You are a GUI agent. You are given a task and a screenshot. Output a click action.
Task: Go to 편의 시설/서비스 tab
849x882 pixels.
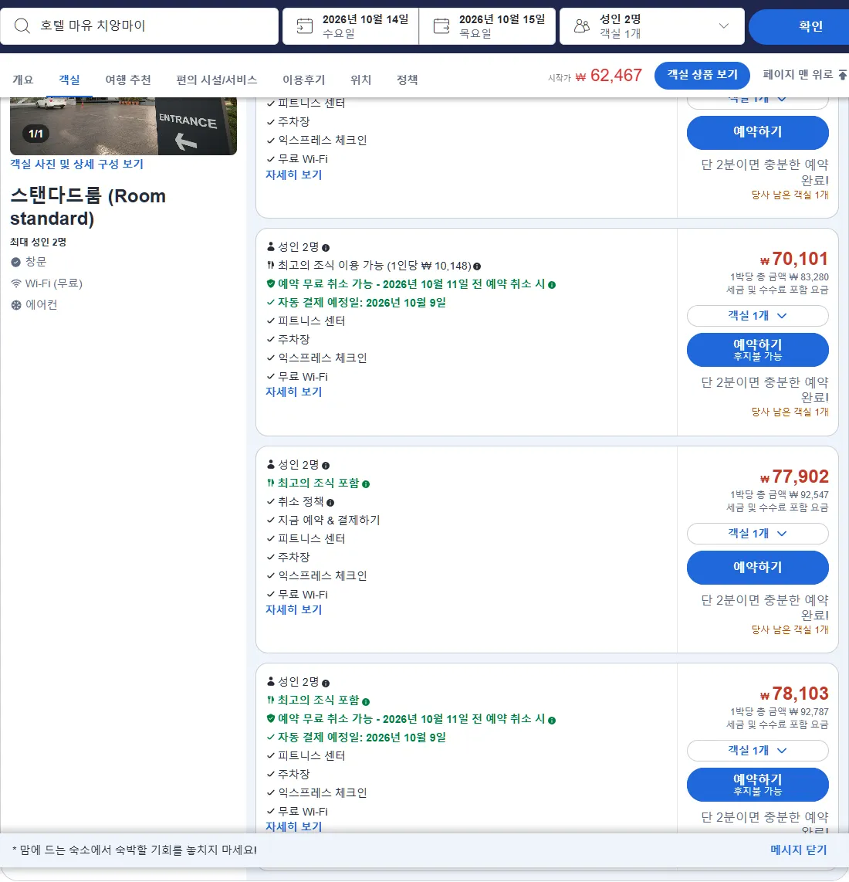click(x=216, y=80)
